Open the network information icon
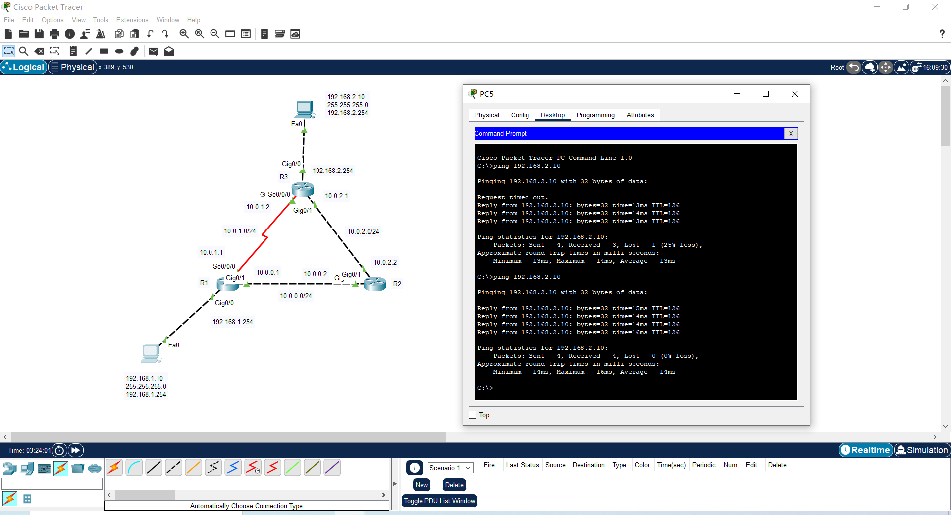 70,34
